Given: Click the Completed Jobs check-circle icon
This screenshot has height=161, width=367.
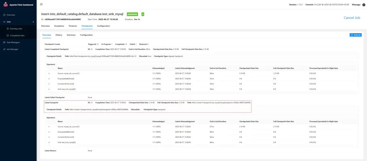Looking at the screenshot, I should coord(8,36).
